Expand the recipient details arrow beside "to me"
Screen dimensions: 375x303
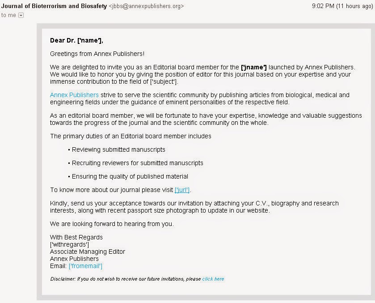pyautogui.click(x=21, y=15)
